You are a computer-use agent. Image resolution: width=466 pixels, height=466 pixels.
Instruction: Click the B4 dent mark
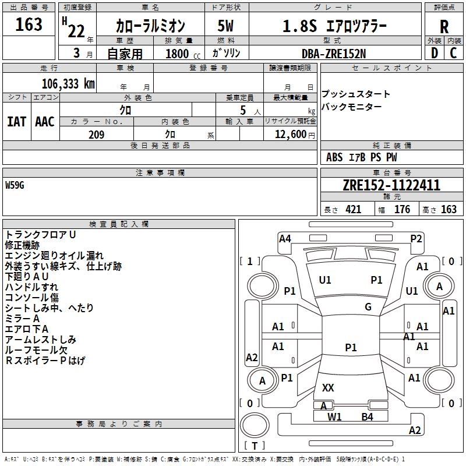(x=367, y=416)
